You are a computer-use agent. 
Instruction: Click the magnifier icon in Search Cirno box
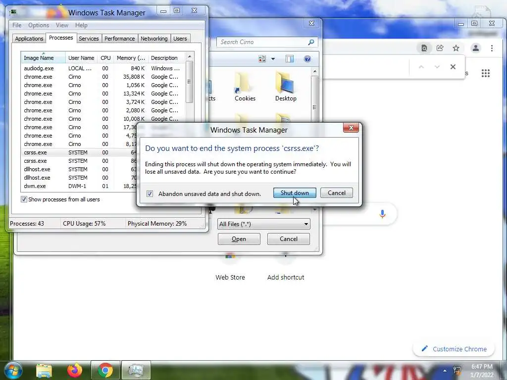click(311, 42)
